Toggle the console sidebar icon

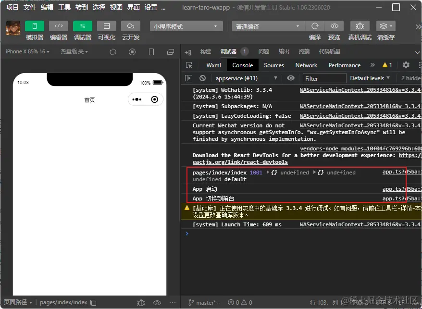189,78
